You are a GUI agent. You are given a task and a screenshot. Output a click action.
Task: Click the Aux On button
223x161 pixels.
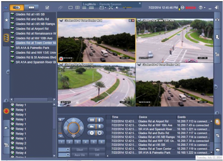[x=79, y=155]
